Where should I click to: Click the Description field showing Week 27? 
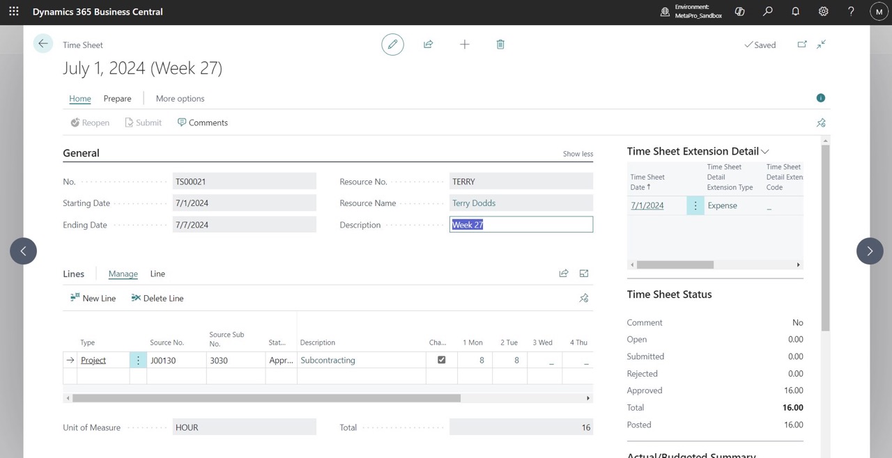click(x=521, y=225)
